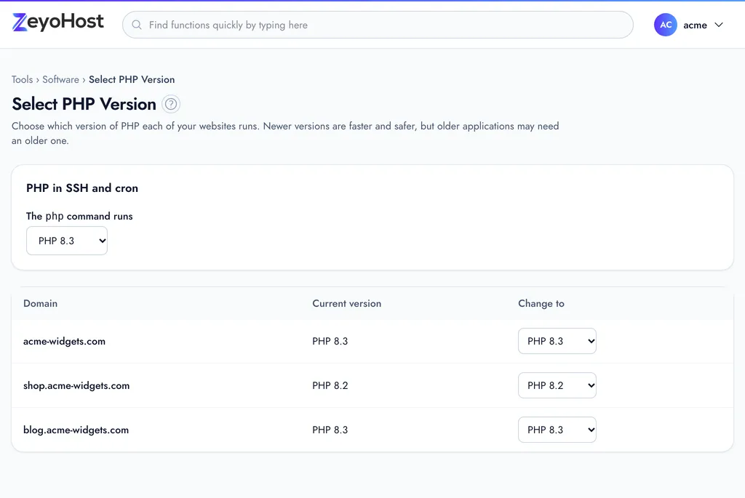Click the Select PHP Version page title
The image size is (745, 498).
click(84, 104)
